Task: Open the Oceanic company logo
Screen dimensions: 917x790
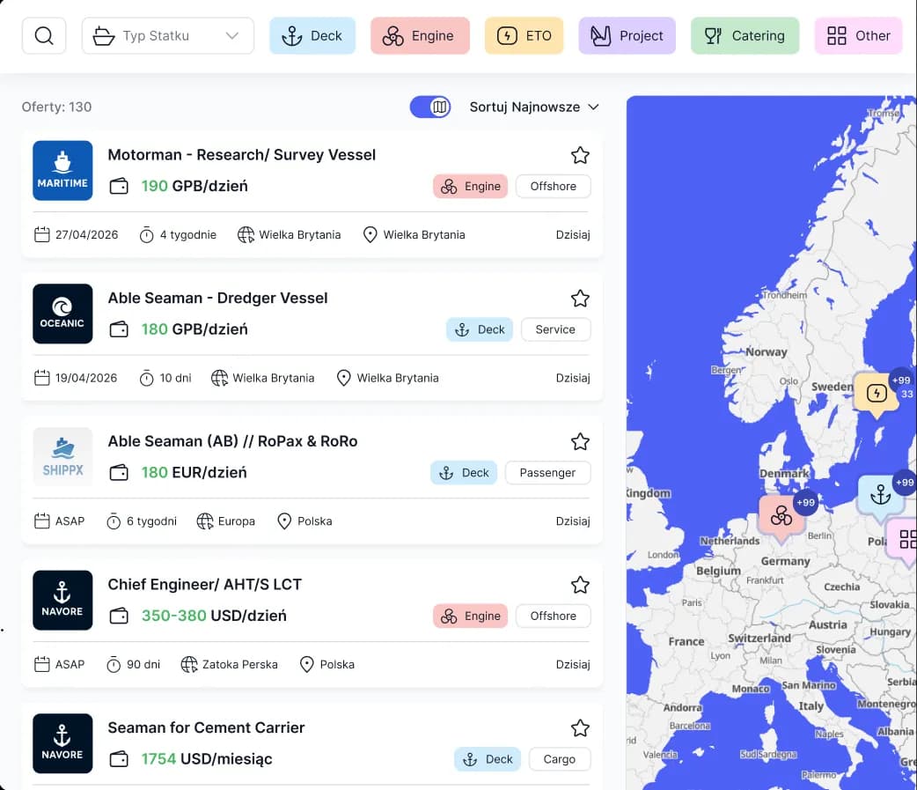Action: (x=62, y=314)
